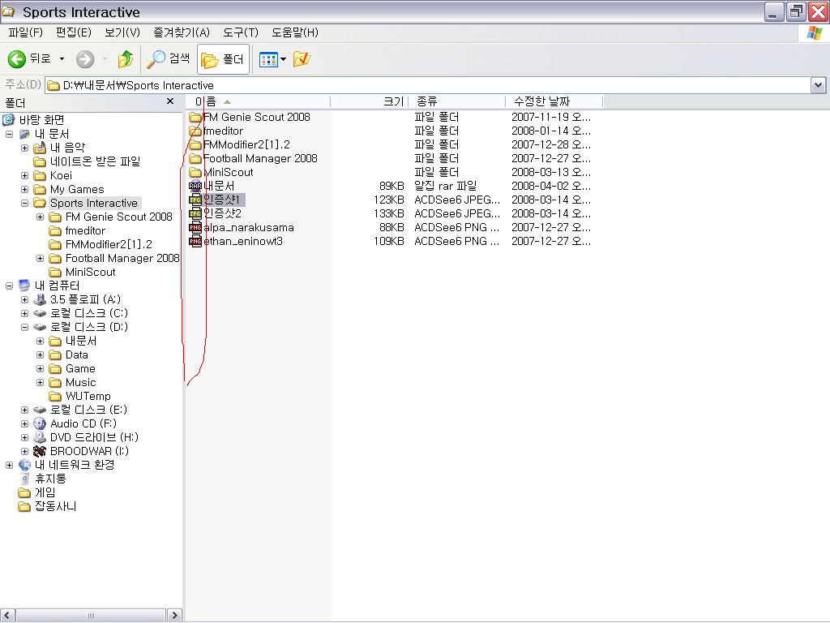This screenshot has width=830, height=623.
Task: Expand the 로컬 디스크 (C:) node
Action: pyautogui.click(x=24, y=313)
